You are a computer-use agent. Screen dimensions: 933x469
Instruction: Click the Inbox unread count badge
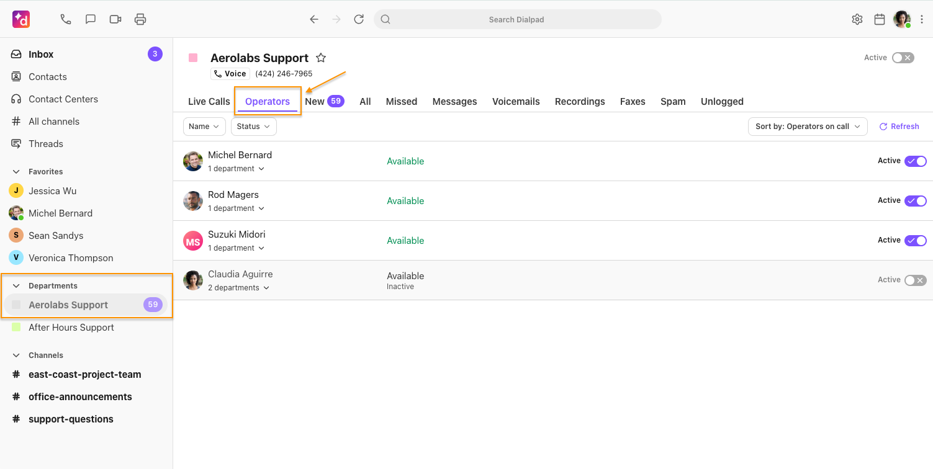[155, 55]
